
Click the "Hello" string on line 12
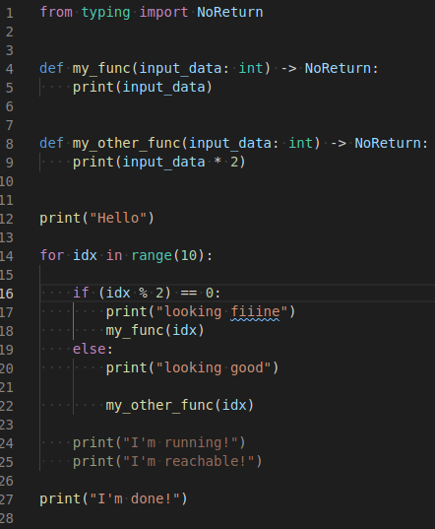[x=118, y=219]
